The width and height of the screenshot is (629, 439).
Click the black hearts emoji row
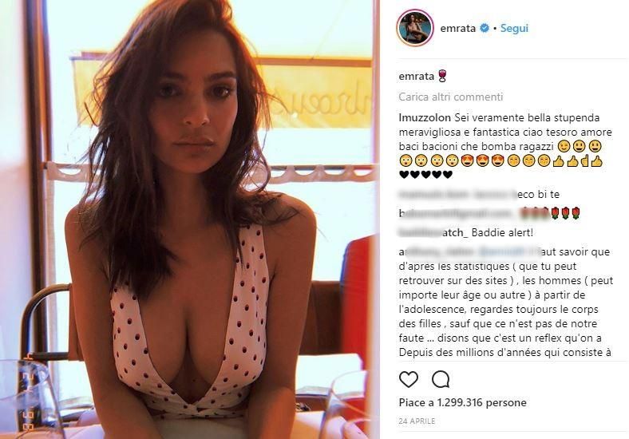(x=426, y=175)
